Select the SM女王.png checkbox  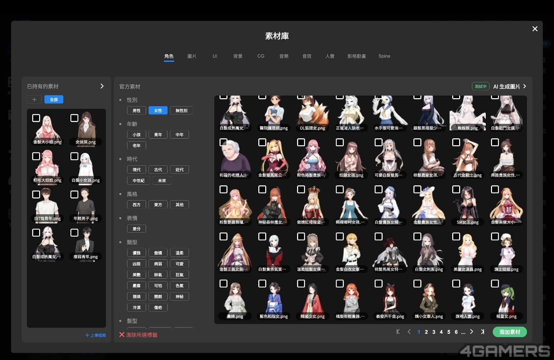[456, 190]
